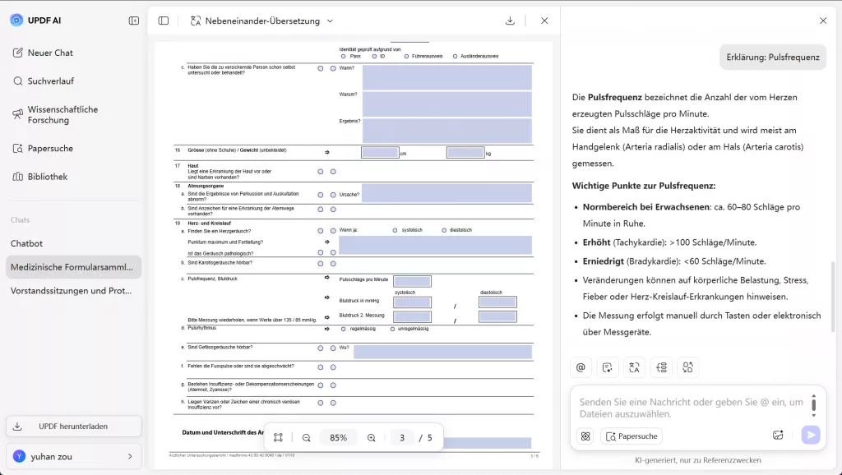Select the unregelmässig option for Pulsrhythmus
Image resolution: width=842 pixels, height=475 pixels.
point(393,330)
